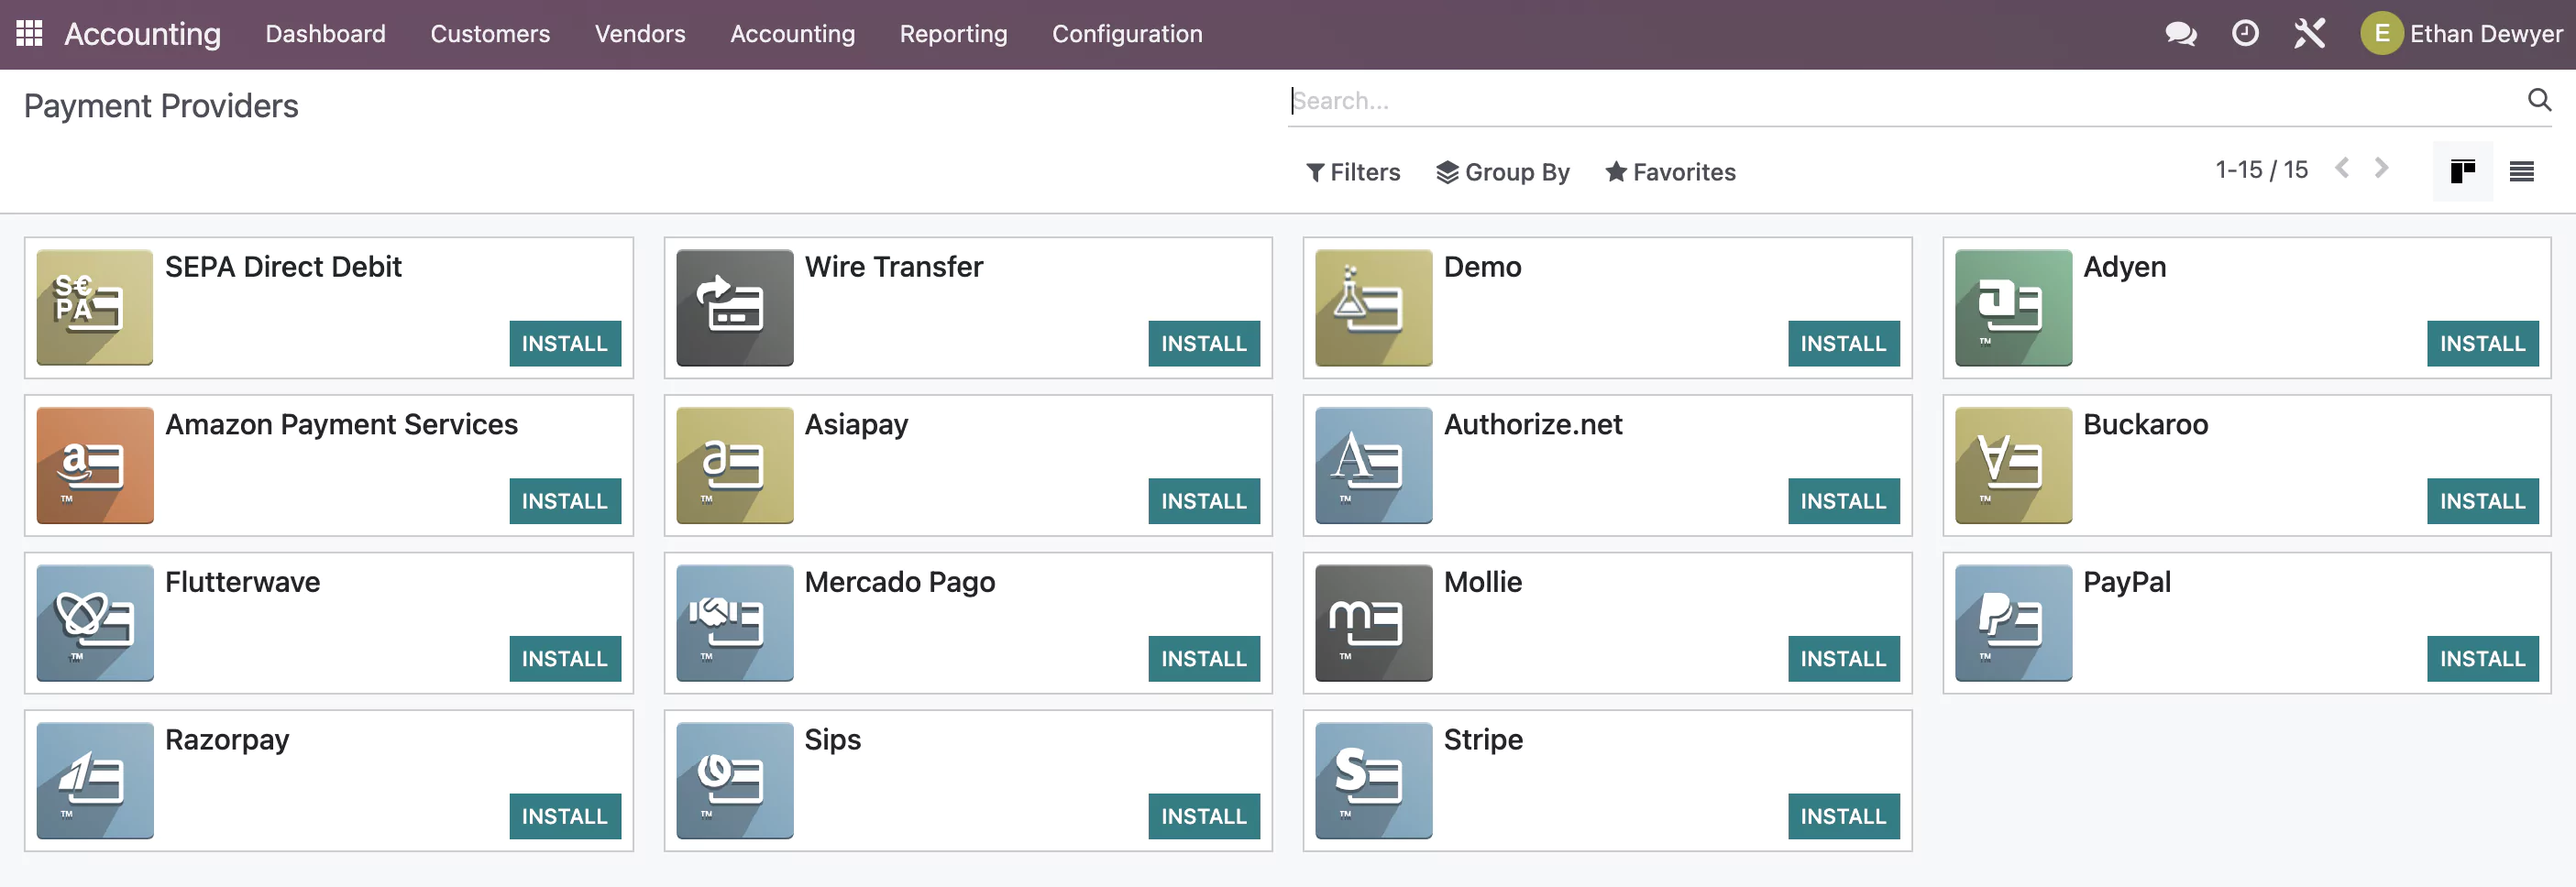Install the Wire Transfer provider
The height and width of the screenshot is (887, 2576).
[x=1203, y=343]
